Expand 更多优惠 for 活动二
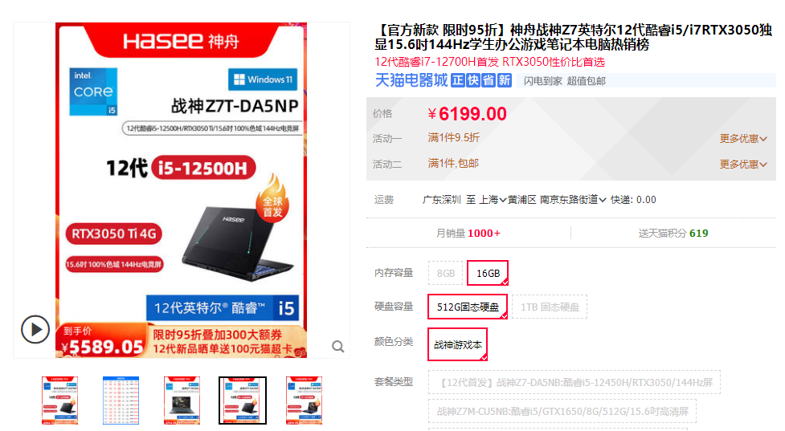 point(743,164)
